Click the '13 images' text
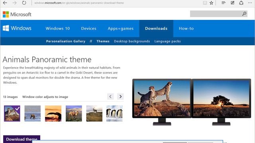Image resolution: width=255 pixels, height=143 pixels. pos(10,97)
